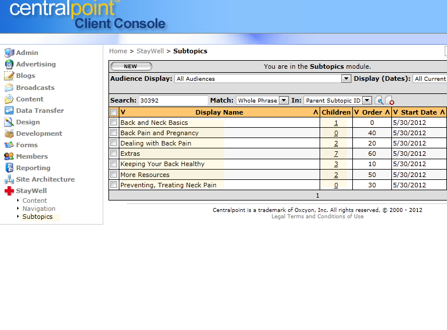The height and width of the screenshot is (330, 447).
Task: Click the Admin module icon
Action: tap(9, 53)
